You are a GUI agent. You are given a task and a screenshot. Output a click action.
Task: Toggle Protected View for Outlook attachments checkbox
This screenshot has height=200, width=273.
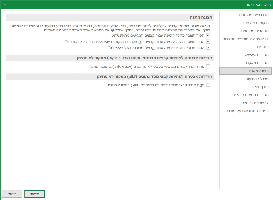pos(208,48)
